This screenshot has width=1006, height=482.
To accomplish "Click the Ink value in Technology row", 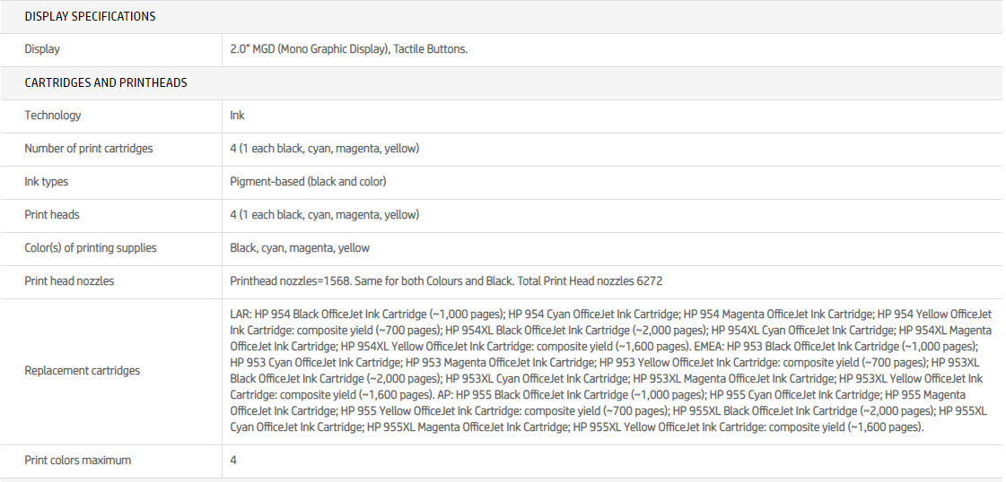I will pyautogui.click(x=237, y=116).
